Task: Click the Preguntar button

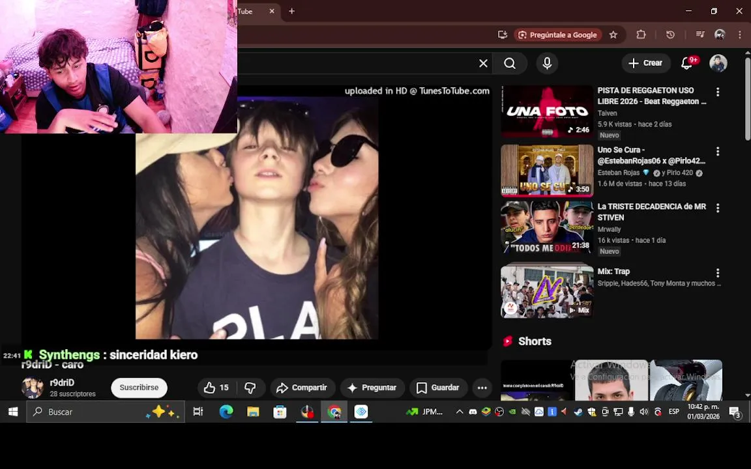Action: pyautogui.click(x=372, y=388)
